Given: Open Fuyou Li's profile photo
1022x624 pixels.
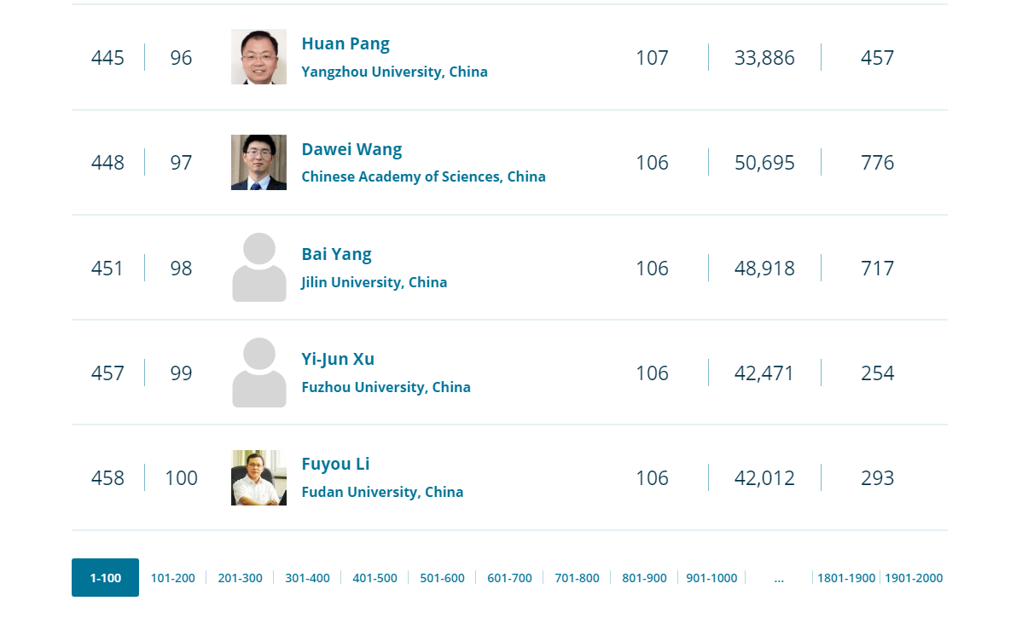Looking at the screenshot, I should tap(258, 477).
